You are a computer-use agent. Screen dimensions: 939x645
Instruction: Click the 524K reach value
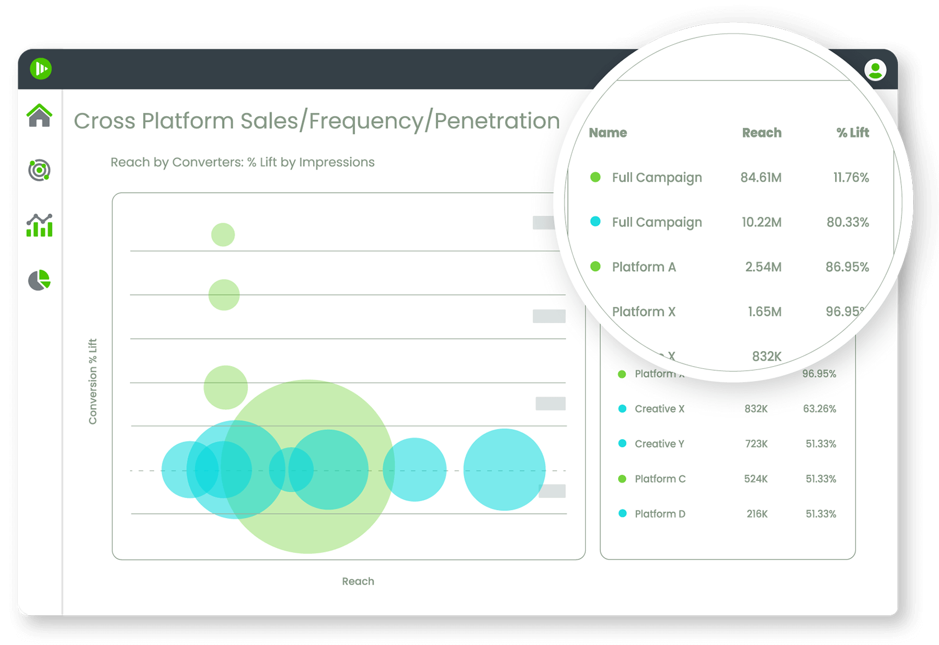(756, 479)
